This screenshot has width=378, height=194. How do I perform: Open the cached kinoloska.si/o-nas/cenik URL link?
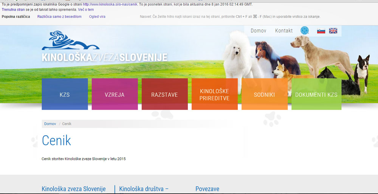tap(110, 5)
